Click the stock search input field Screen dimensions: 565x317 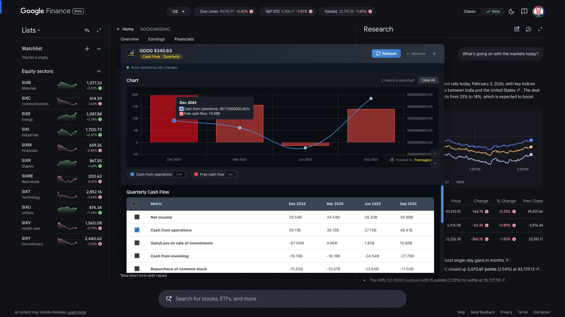[x=282, y=299]
